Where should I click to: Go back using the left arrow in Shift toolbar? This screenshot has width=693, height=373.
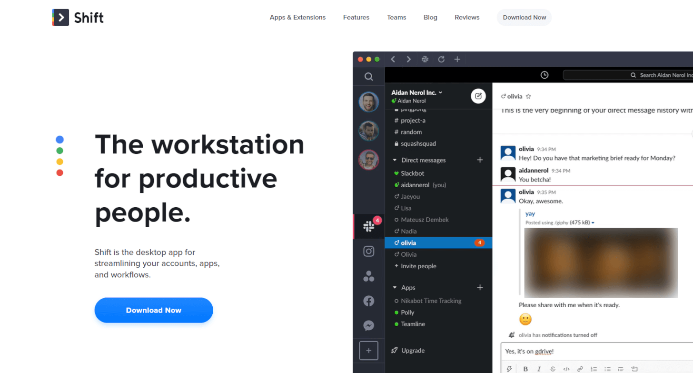tap(393, 59)
